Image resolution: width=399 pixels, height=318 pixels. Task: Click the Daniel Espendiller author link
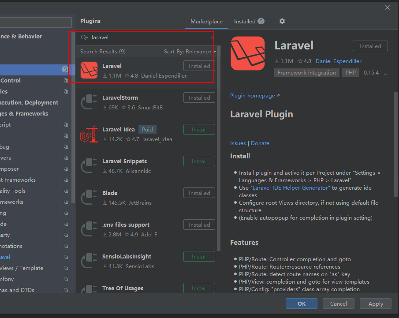point(338,61)
